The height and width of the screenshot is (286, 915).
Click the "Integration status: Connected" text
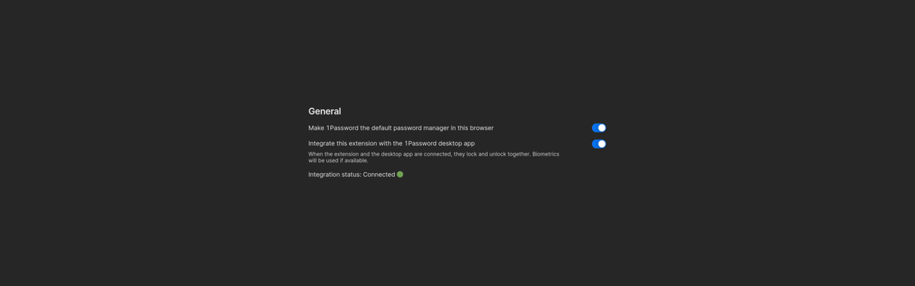tap(352, 175)
